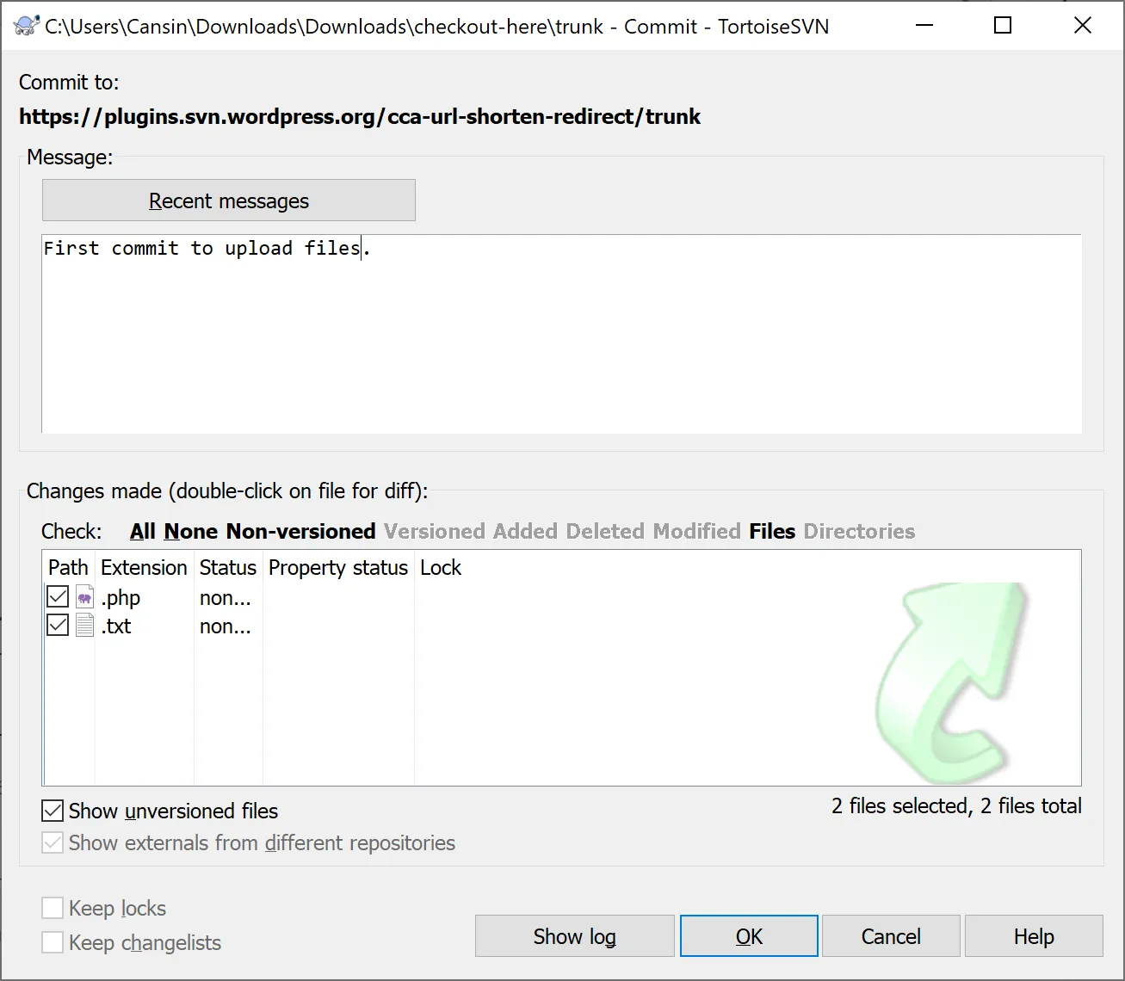Uncheck the .php file checkbox
The width and height of the screenshot is (1125, 981).
pos(58,597)
